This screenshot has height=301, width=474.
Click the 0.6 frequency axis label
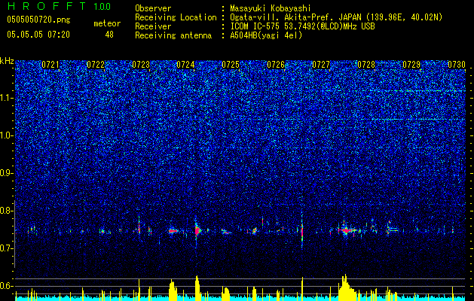(6, 286)
